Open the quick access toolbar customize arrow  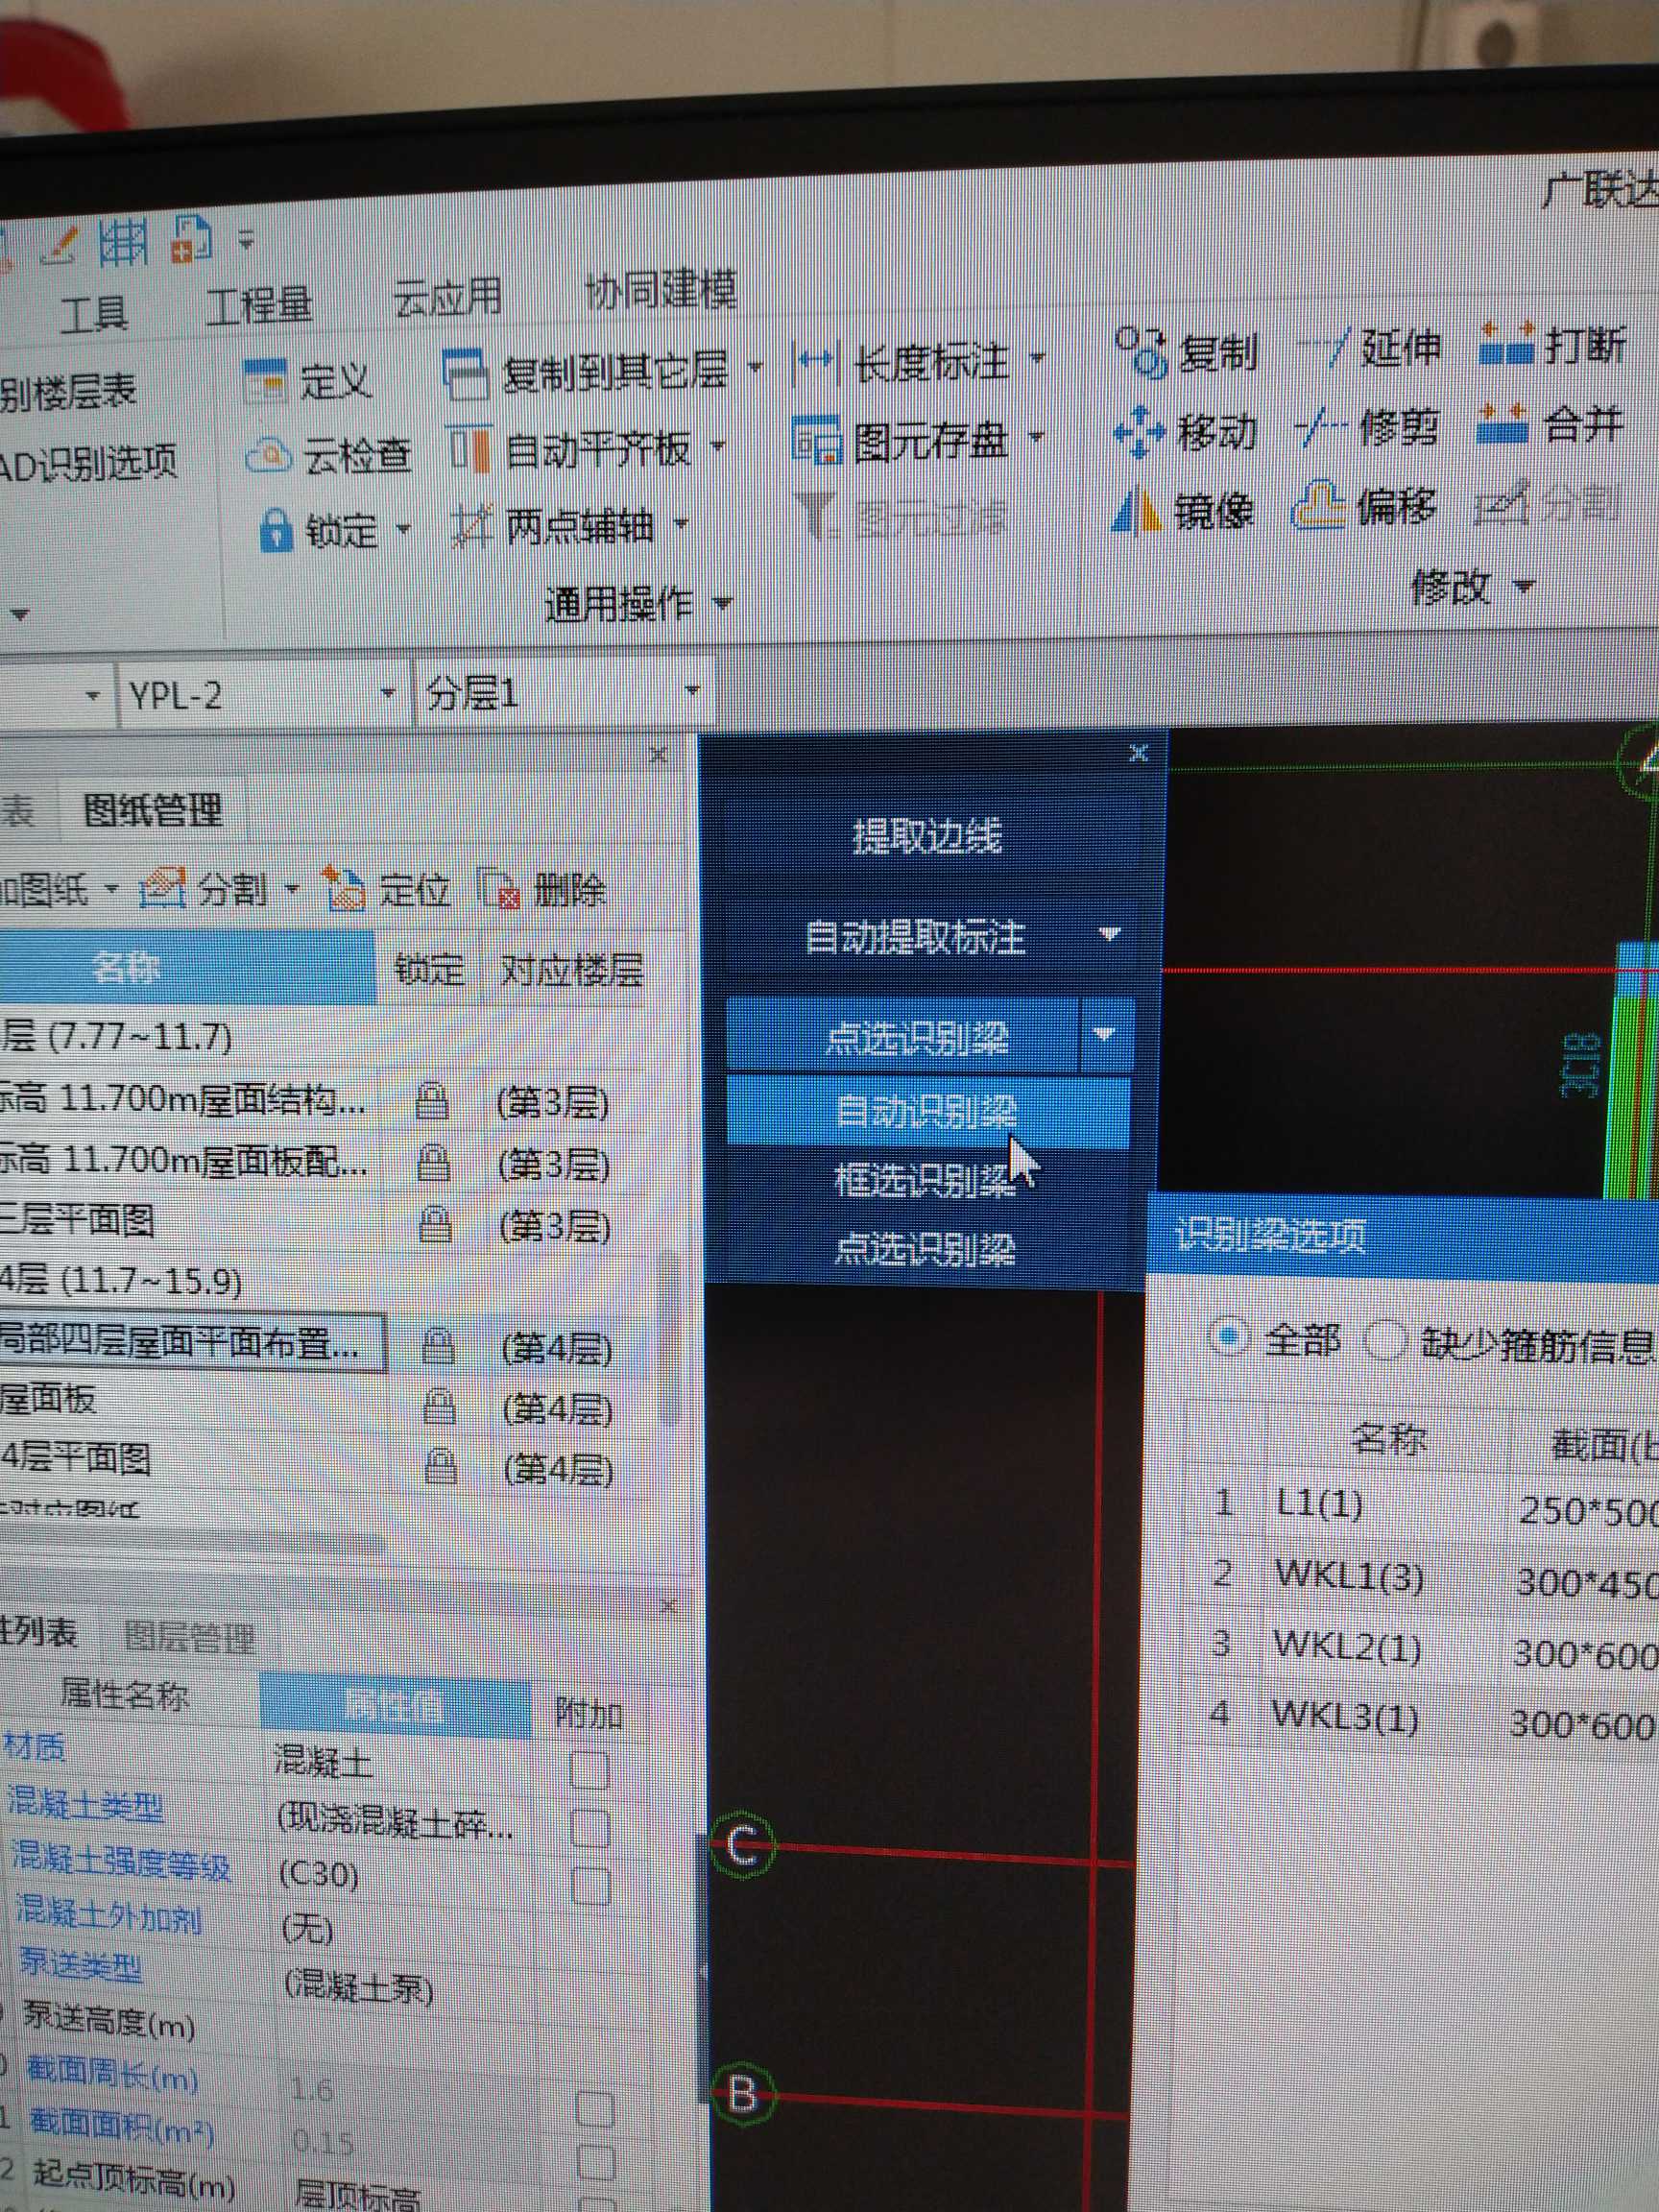click(x=246, y=240)
